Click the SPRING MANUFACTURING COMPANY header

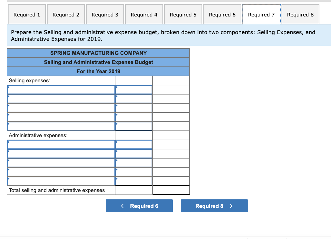click(98, 53)
